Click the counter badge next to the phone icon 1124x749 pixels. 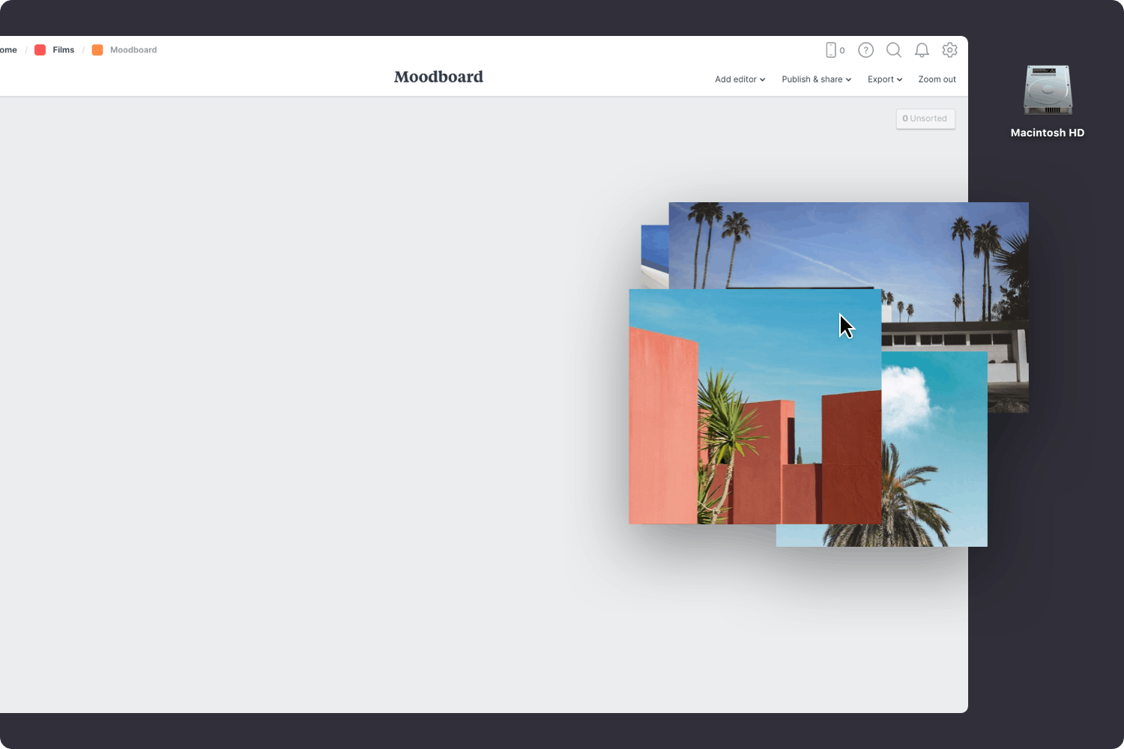pos(842,50)
